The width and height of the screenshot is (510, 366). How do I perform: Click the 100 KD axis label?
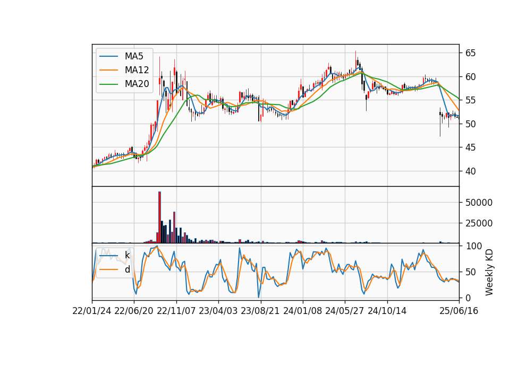[x=473, y=246]
